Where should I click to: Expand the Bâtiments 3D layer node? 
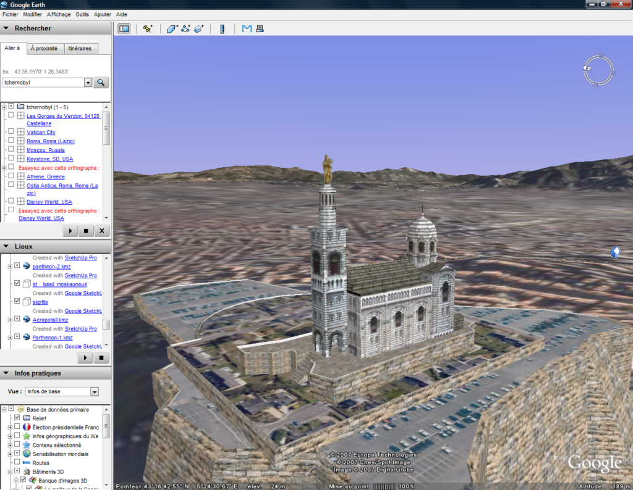click(10, 472)
